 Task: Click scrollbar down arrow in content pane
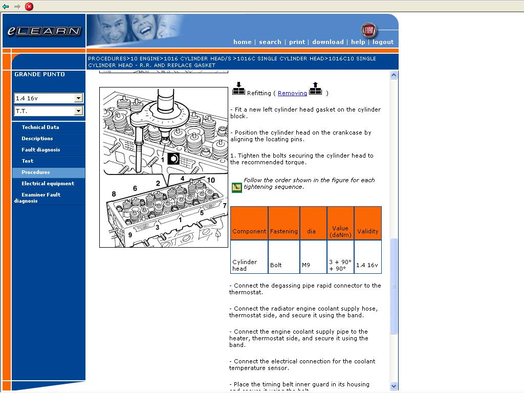(394, 386)
